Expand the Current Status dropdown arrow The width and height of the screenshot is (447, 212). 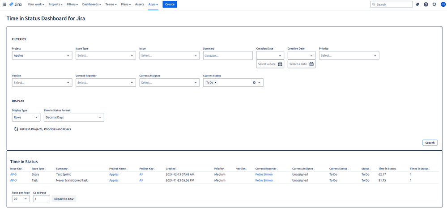[x=260, y=83]
